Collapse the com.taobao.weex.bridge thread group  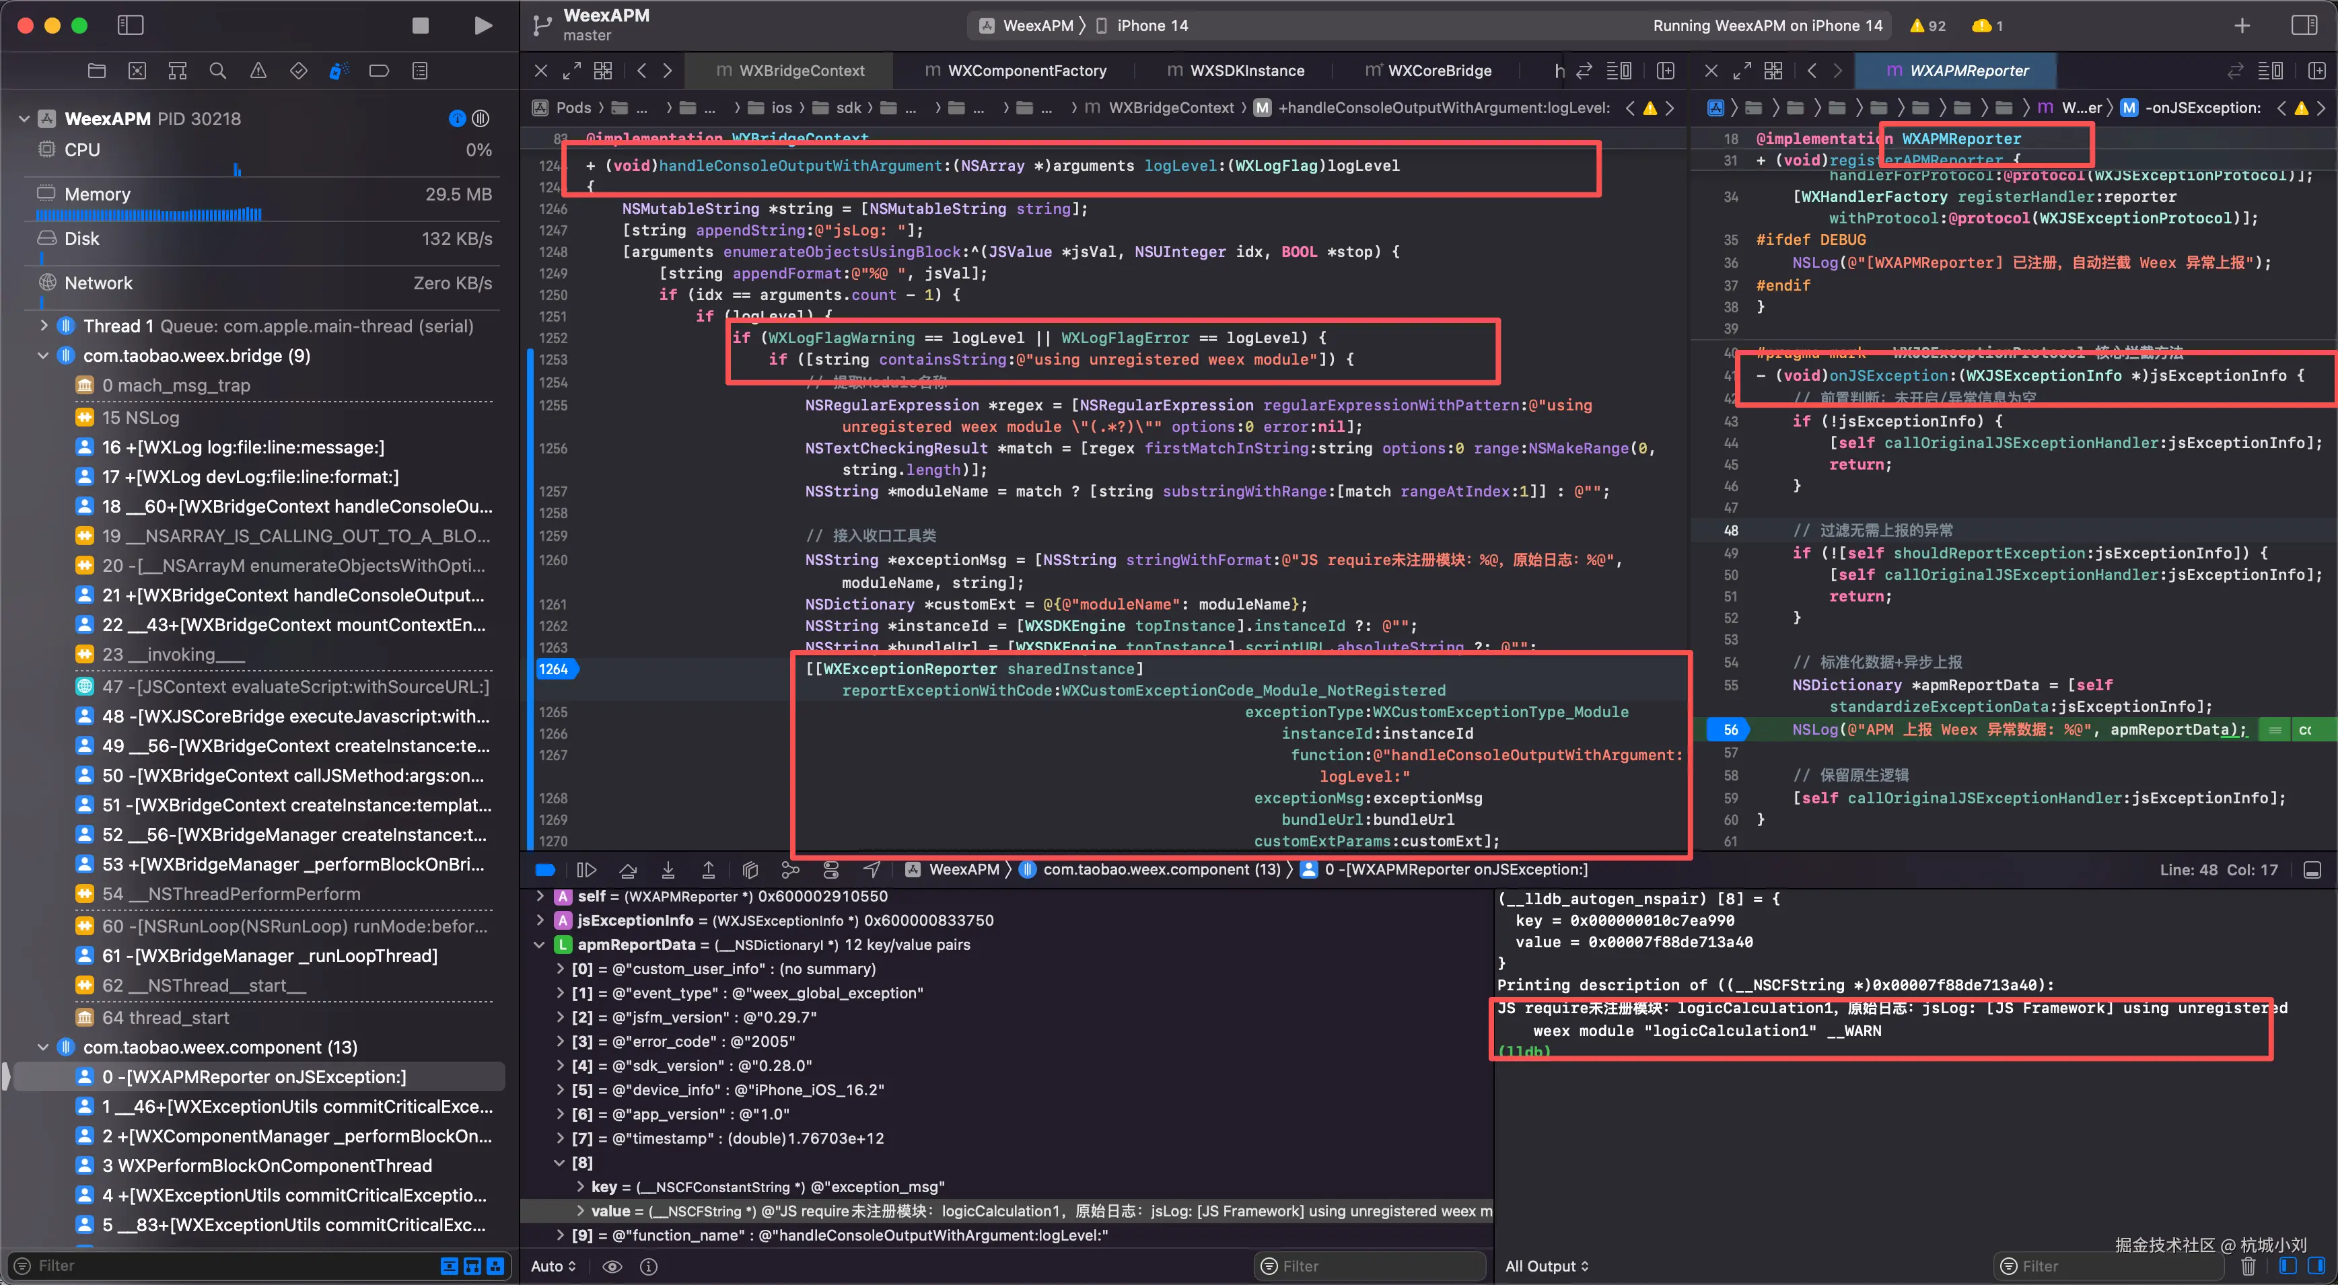[x=42, y=356]
